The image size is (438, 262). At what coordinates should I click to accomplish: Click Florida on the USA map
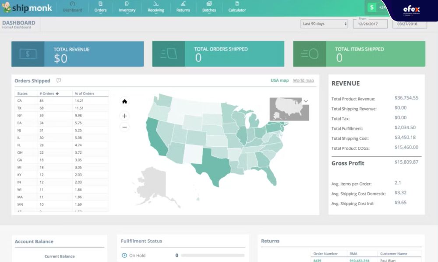pos(269,175)
